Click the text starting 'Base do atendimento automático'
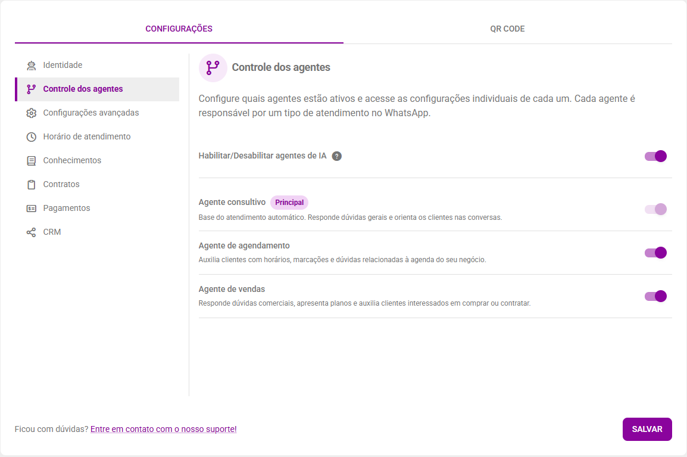687x457 pixels. (350, 217)
